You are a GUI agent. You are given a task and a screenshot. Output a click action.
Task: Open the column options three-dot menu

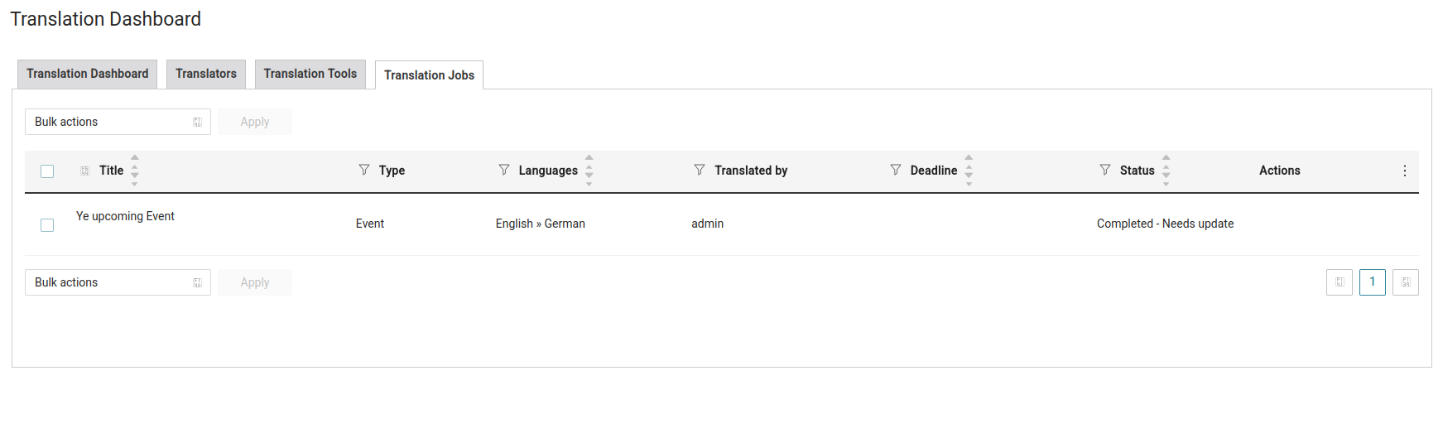(x=1405, y=171)
